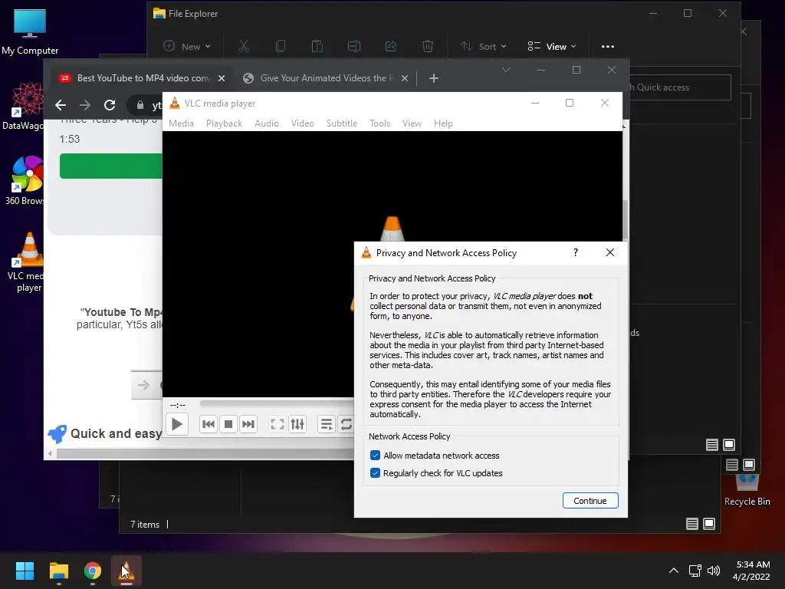Open the VLC Video menu
785x589 pixels.
coord(302,123)
